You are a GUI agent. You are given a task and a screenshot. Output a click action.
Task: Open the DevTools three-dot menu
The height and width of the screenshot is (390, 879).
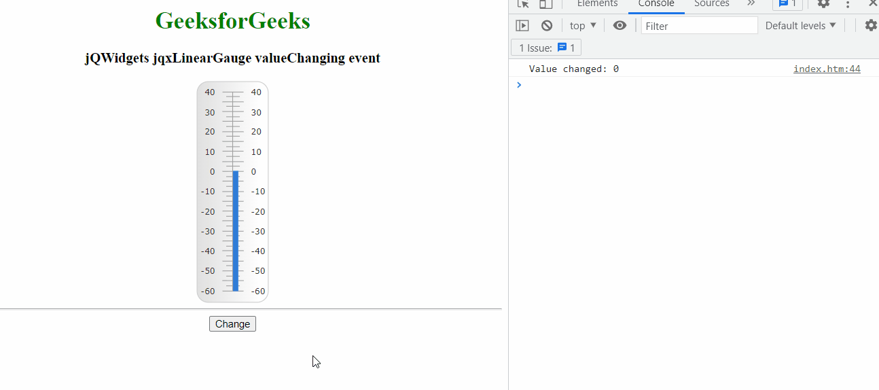[x=848, y=4]
